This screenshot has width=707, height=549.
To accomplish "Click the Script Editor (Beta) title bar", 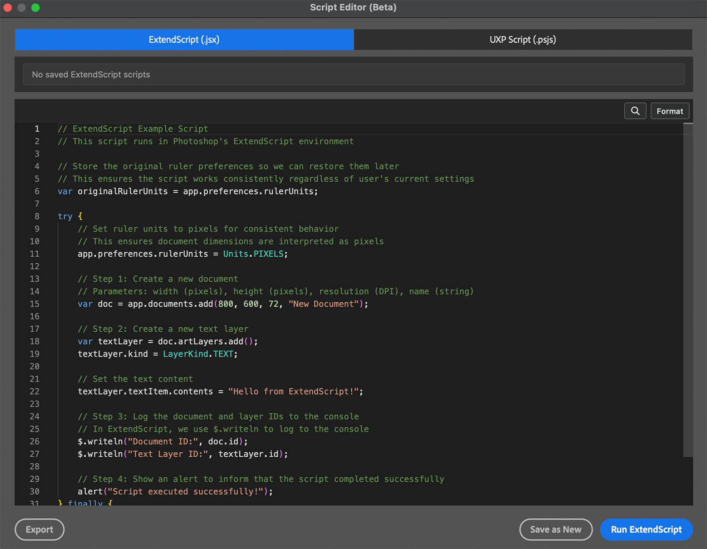I will 353,7.
